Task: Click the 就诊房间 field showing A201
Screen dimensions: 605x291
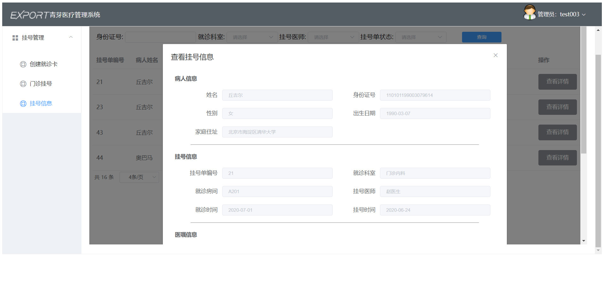Action: [277, 191]
